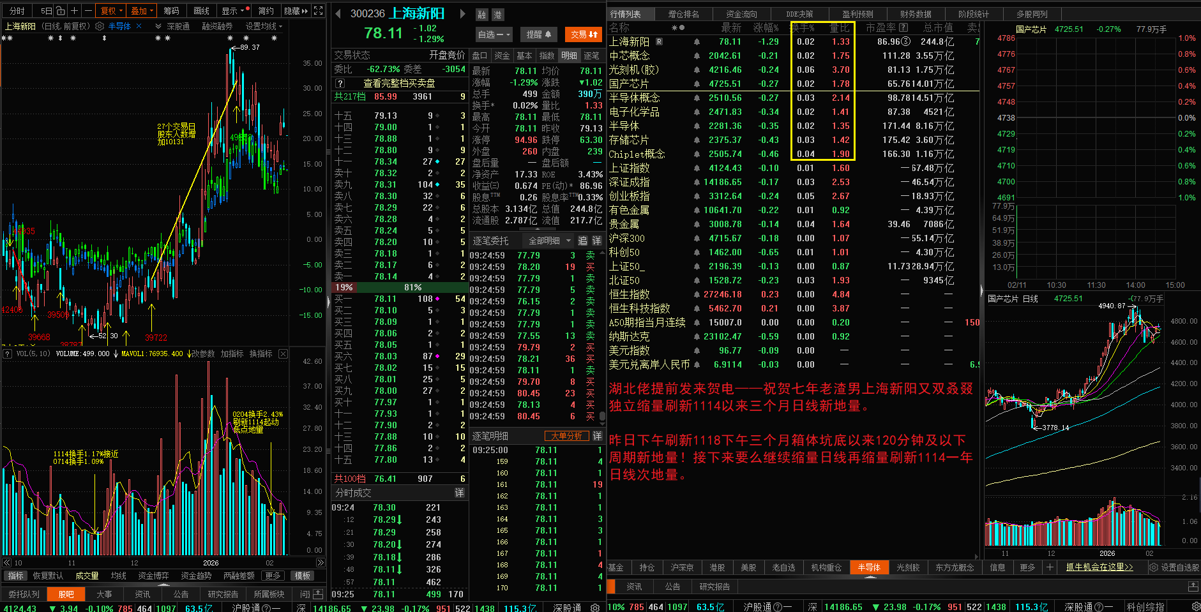The height and width of the screenshot is (612, 1201).
Task: Toggle 简约 simple mode
Action: [x=266, y=10]
